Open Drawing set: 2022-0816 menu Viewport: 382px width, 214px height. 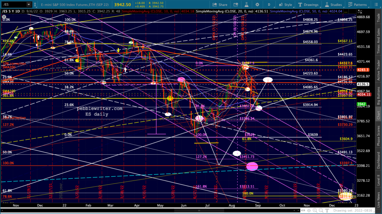click(x=353, y=211)
